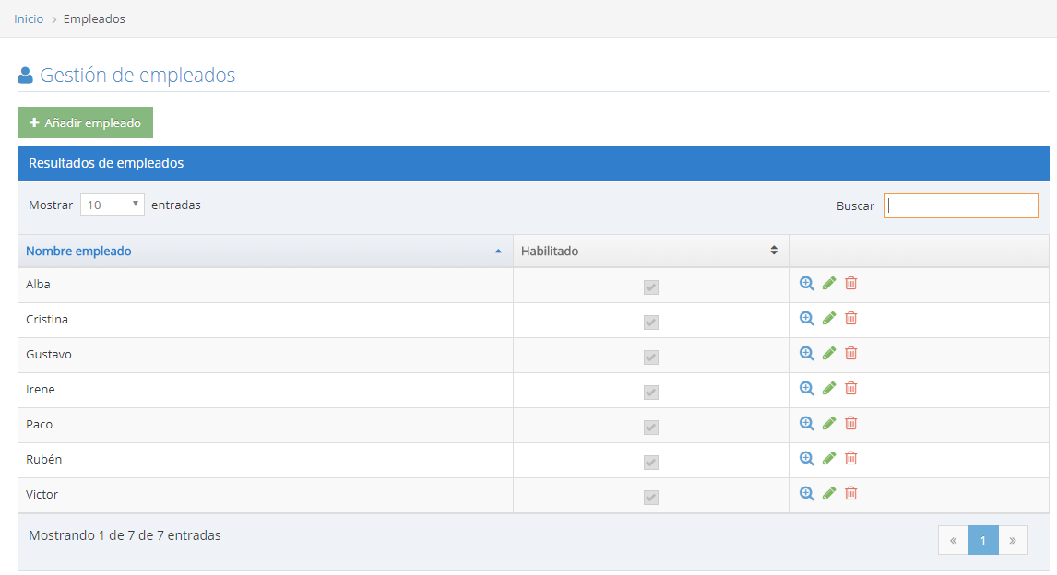Toggle the Habilitado checkbox for Alba
Viewport: 1057px width, 575px height.
(651, 287)
